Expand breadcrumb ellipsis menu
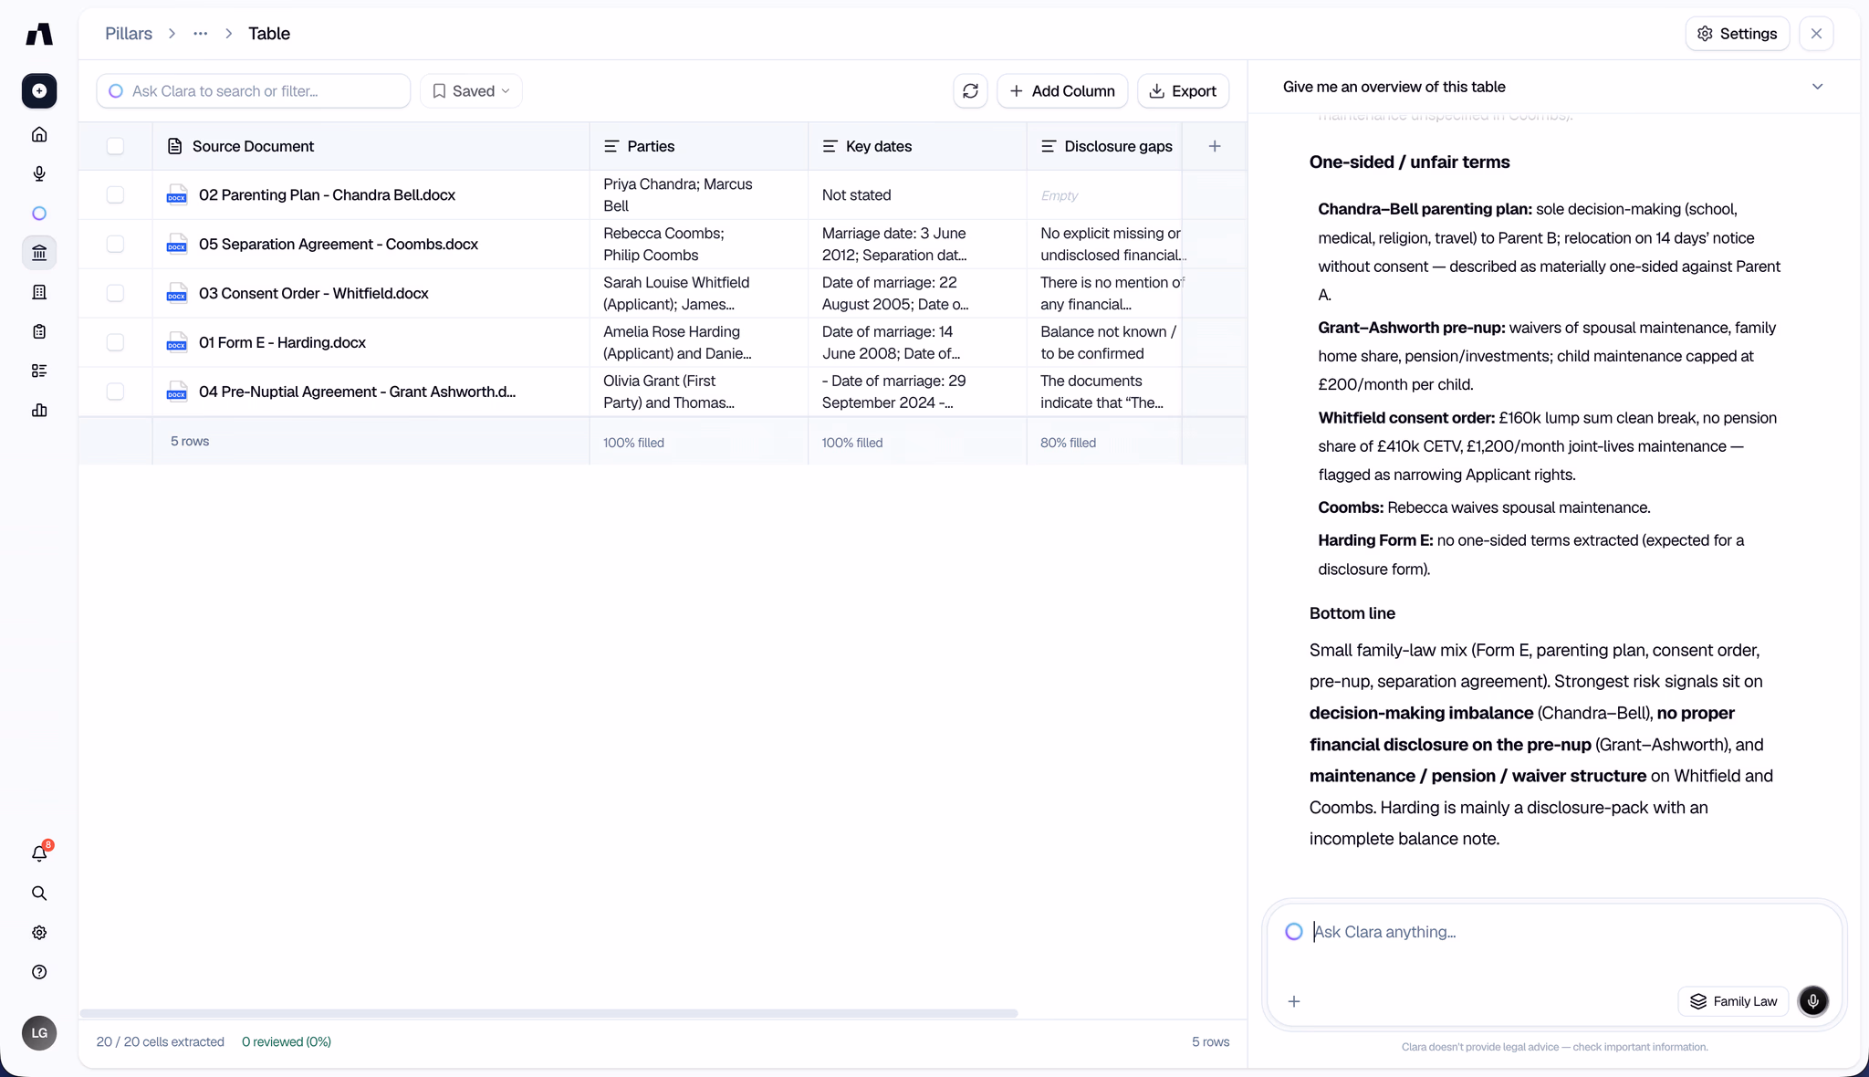Screen dimensions: 1869x1077 pyautogui.click(x=200, y=34)
